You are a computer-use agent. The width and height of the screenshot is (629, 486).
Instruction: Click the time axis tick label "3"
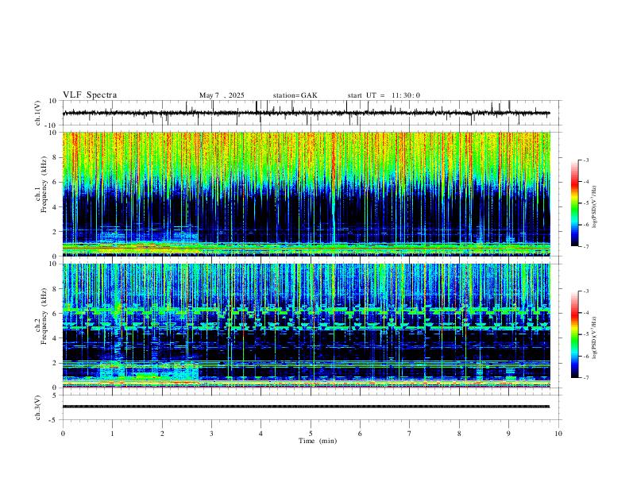tap(211, 434)
